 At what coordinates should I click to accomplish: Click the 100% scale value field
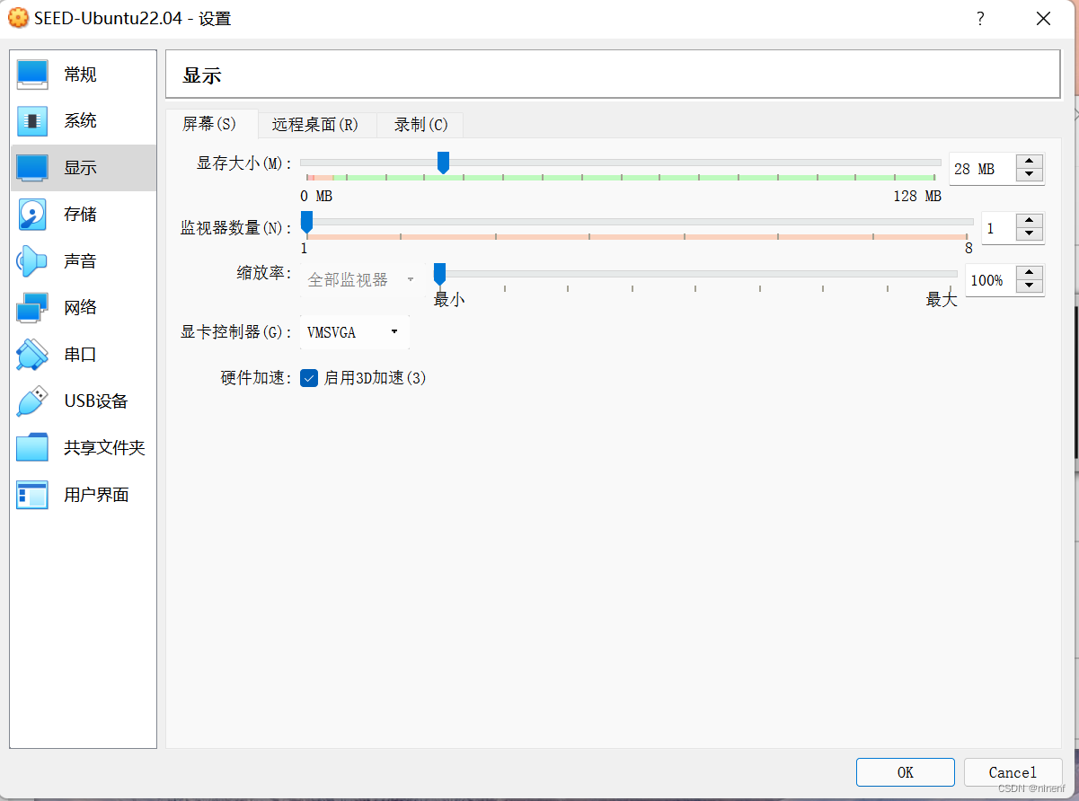(991, 280)
